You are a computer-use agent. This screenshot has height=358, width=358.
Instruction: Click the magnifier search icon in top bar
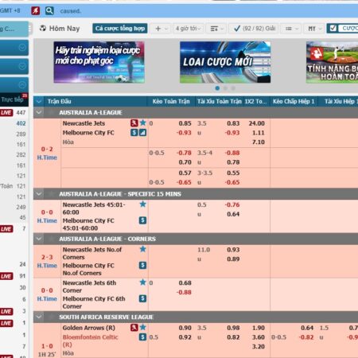point(49,10)
